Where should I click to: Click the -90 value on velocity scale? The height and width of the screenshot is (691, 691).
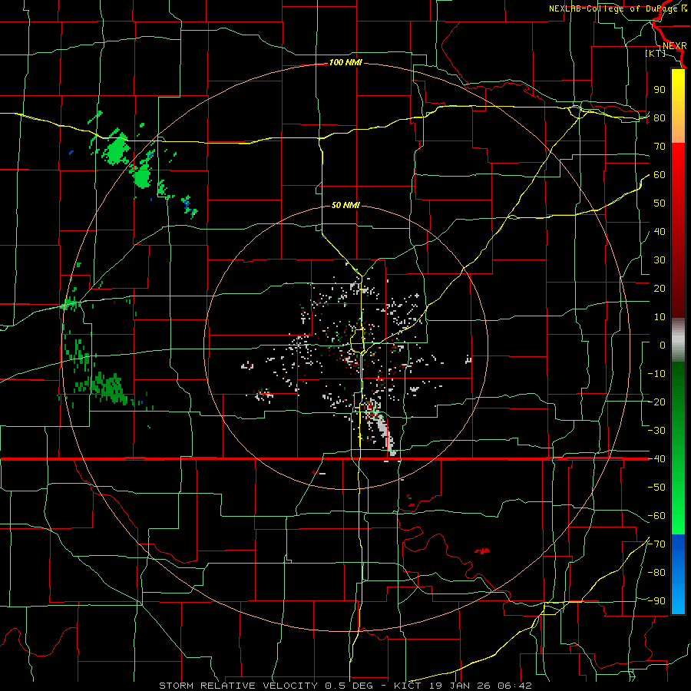pyautogui.click(x=656, y=601)
